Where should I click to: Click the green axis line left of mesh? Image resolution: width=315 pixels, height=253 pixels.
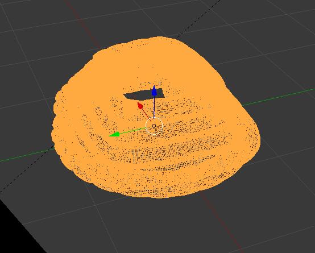(x=27, y=155)
